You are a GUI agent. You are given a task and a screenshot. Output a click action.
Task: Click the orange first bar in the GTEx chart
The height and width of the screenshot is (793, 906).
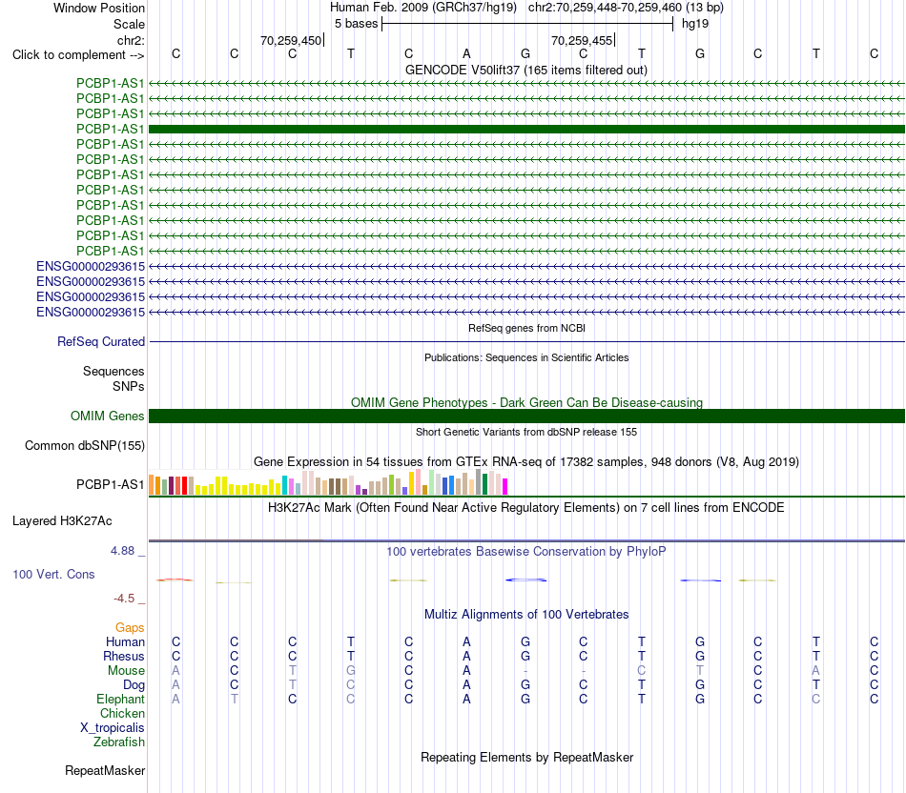(x=152, y=484)
